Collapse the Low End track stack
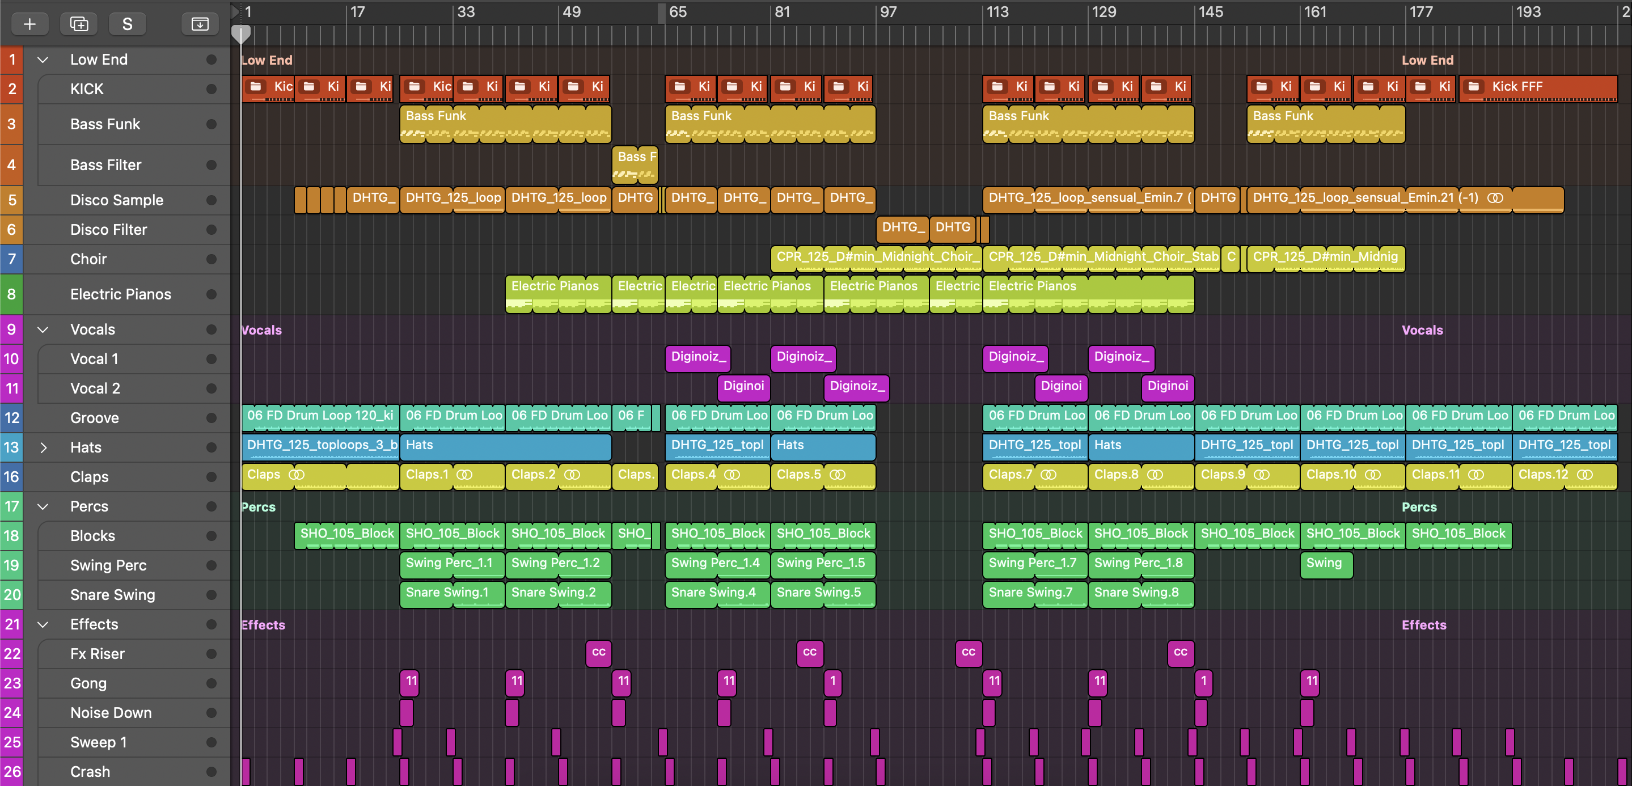The image size is (1632, 786). point(43,60)
